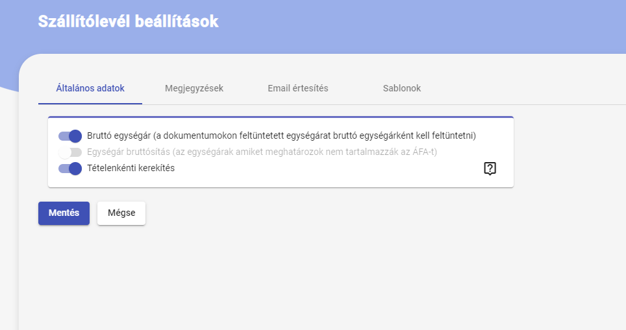The height and width of the screenshot is (330, 626).
Task: Toggle the Egységár bruttósítás switch
Action: (70, 152)
